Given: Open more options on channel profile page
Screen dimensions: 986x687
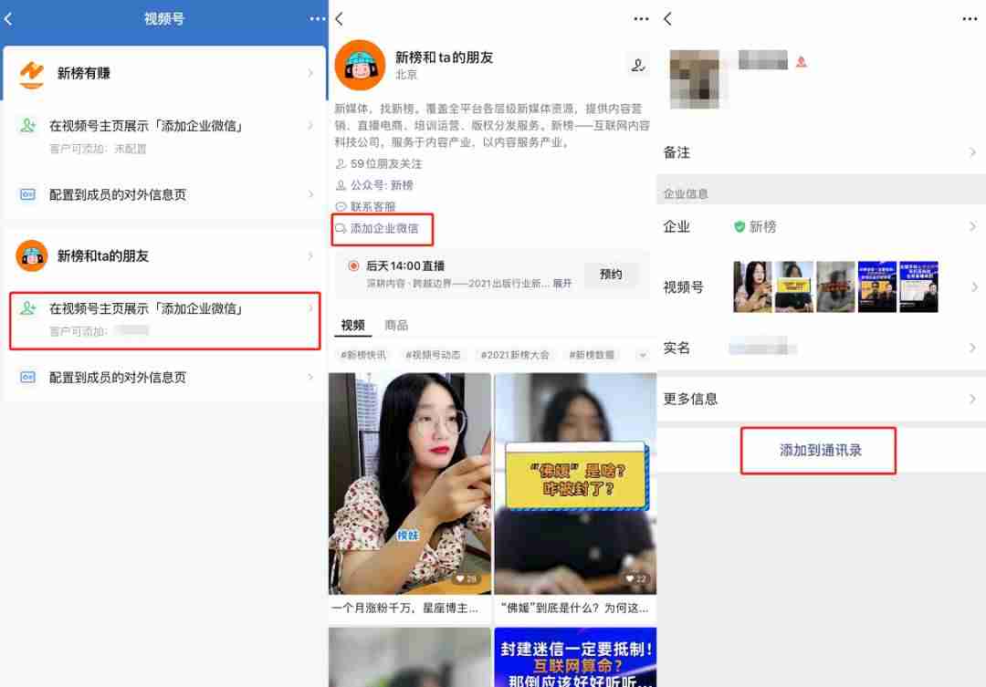Looking at the screenshot, I should (641, 19).
